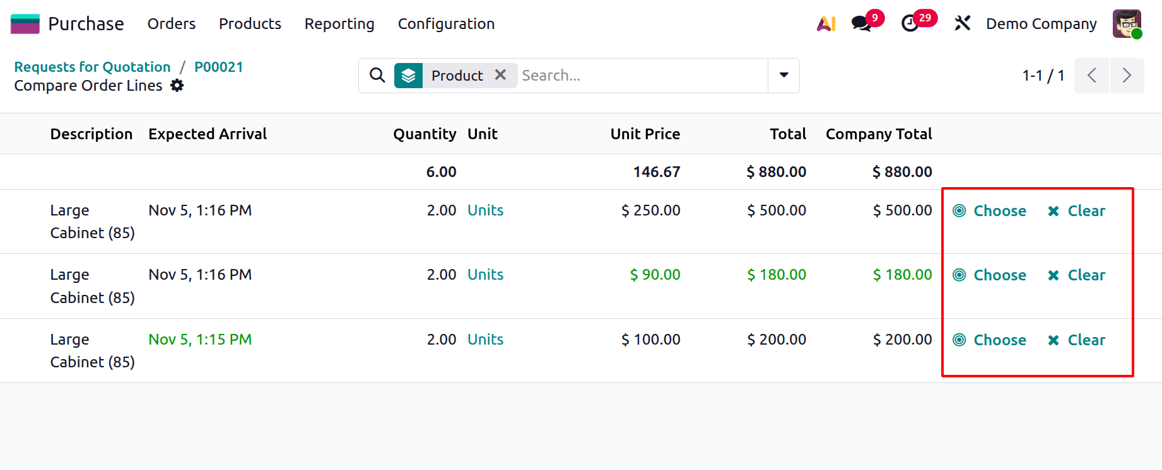Image resolution: width=1162 pixels, height=470 pixels.
Task: Click the Product group-by layers icon
Action: 408,76
